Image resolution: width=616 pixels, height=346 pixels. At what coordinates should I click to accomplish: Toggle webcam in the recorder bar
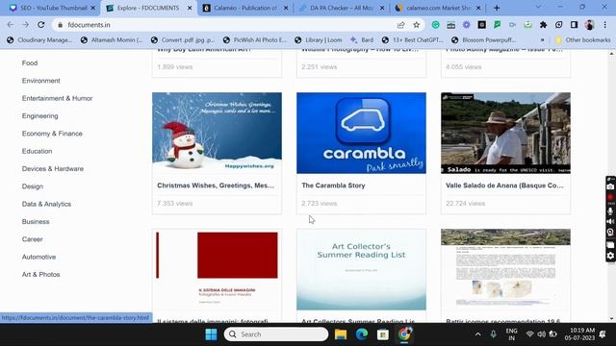(x=610, y=233)
